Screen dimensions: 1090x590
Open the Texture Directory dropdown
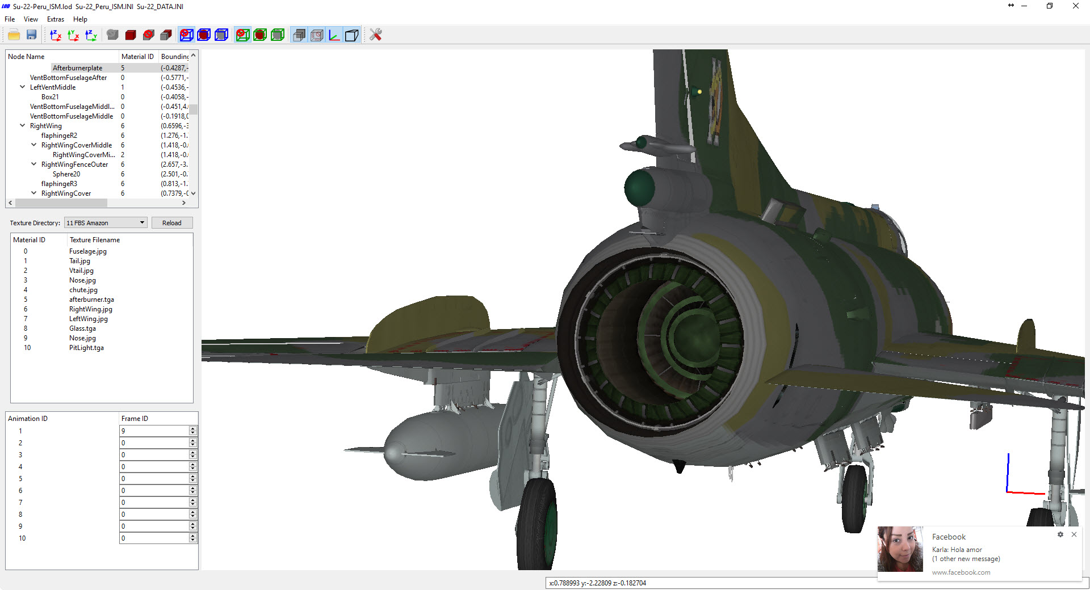click(x=106, y=223)
